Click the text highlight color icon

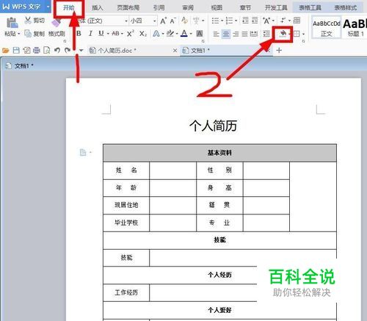170,34
